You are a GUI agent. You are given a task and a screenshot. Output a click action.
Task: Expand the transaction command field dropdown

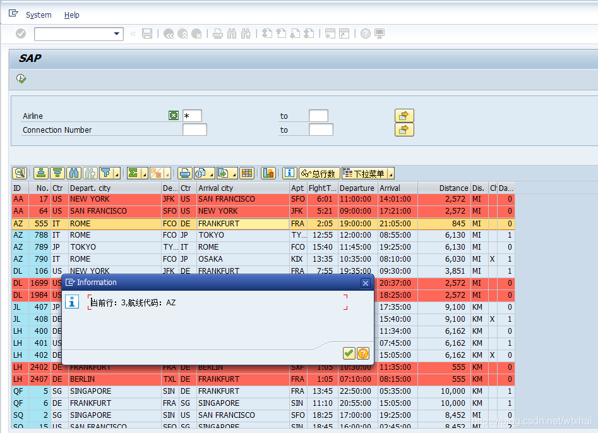coord(117,34)
